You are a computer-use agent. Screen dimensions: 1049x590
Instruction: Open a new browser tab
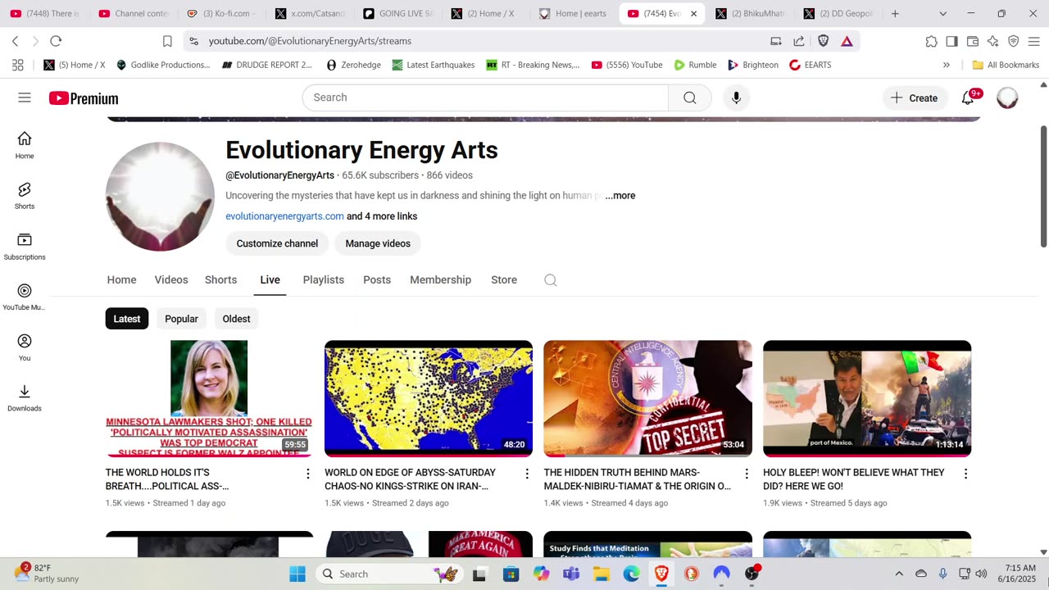pyautogui.click(x=895, y=14)
